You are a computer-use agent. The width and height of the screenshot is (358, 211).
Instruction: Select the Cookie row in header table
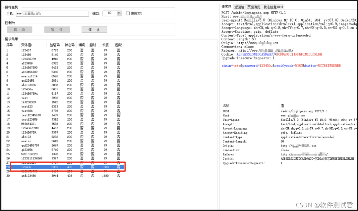click(x=289, y=159)
